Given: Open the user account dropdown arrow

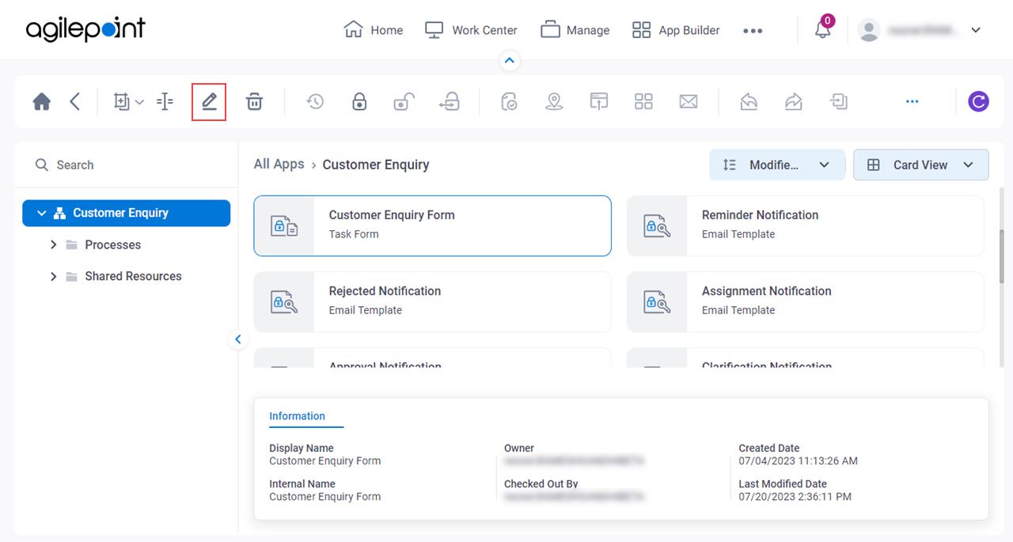Looking at the screenshot, I should (x=976, y=30).
